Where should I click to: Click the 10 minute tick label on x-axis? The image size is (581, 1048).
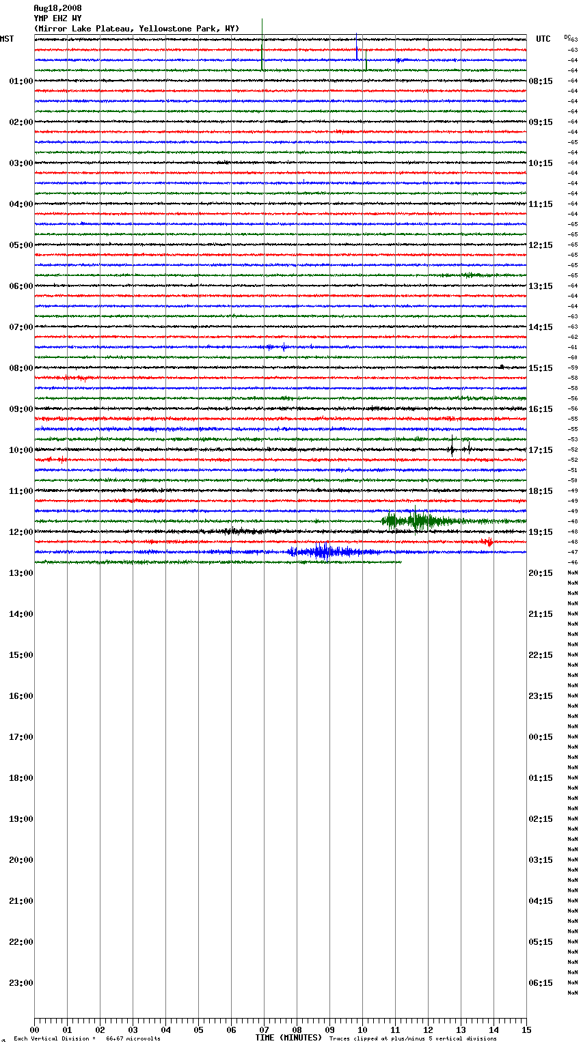click(x=362, y=1030)
